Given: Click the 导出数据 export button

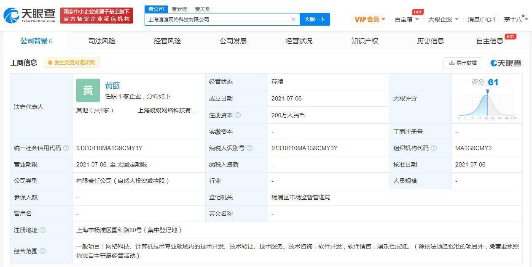Looking at the screenshot, I should (x=463, y=63).
